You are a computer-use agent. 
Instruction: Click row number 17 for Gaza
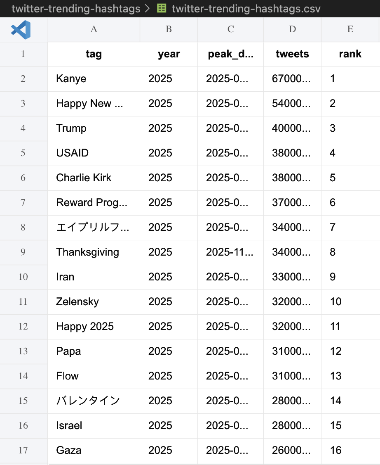click(x=23, y=451)
